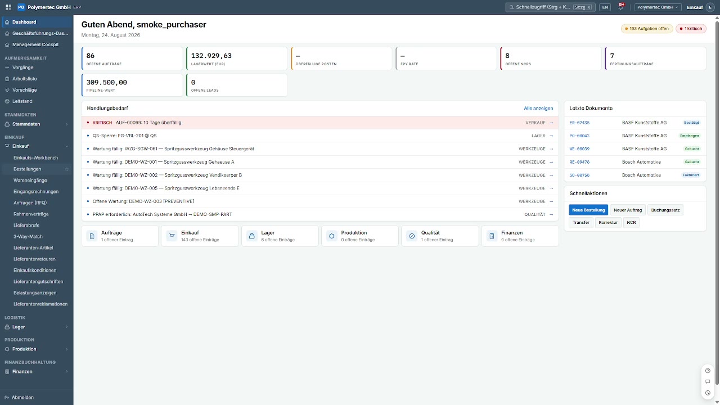The width and height of the screenshot is (720, 405).
Task: Open the history clock icon
Action: pos(708,393)
